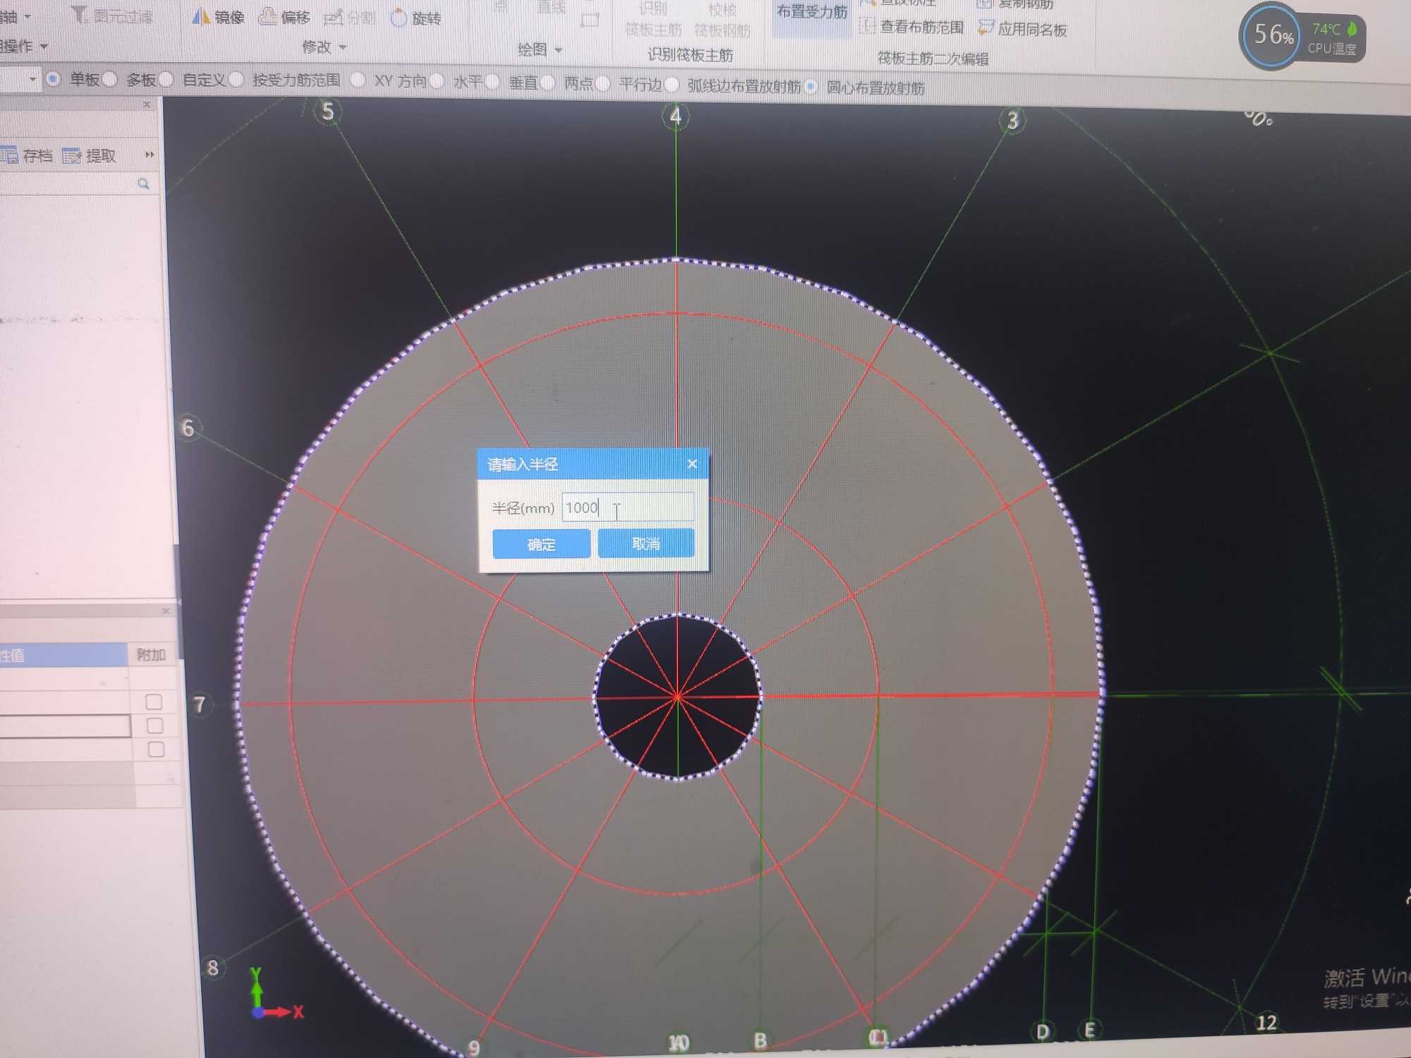The height and width of the screenshot is (1058, 1411).
Task: Click the 镜像 mirror tool icon
Action: pos(202,16)
